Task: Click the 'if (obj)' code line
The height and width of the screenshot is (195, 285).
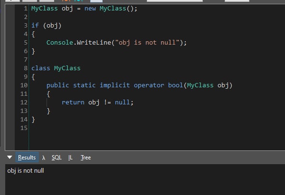Action: coord(47,26)
